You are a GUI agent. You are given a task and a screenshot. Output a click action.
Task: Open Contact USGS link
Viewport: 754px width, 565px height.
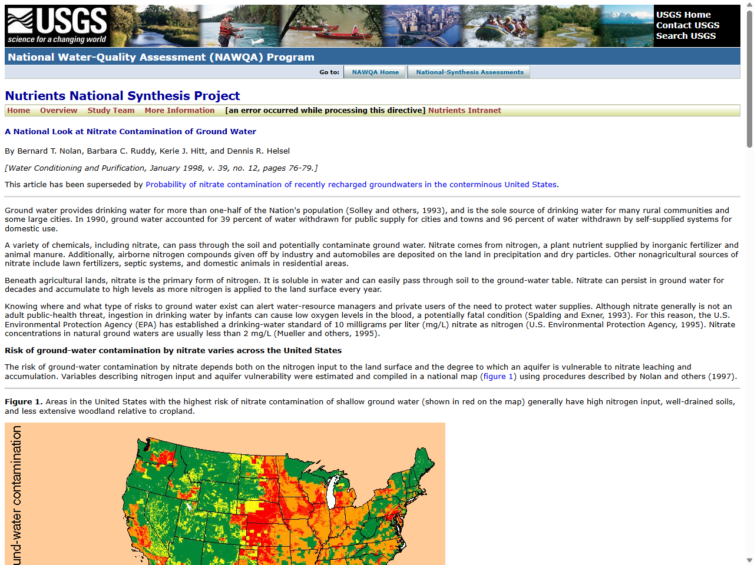pos(687,25)
